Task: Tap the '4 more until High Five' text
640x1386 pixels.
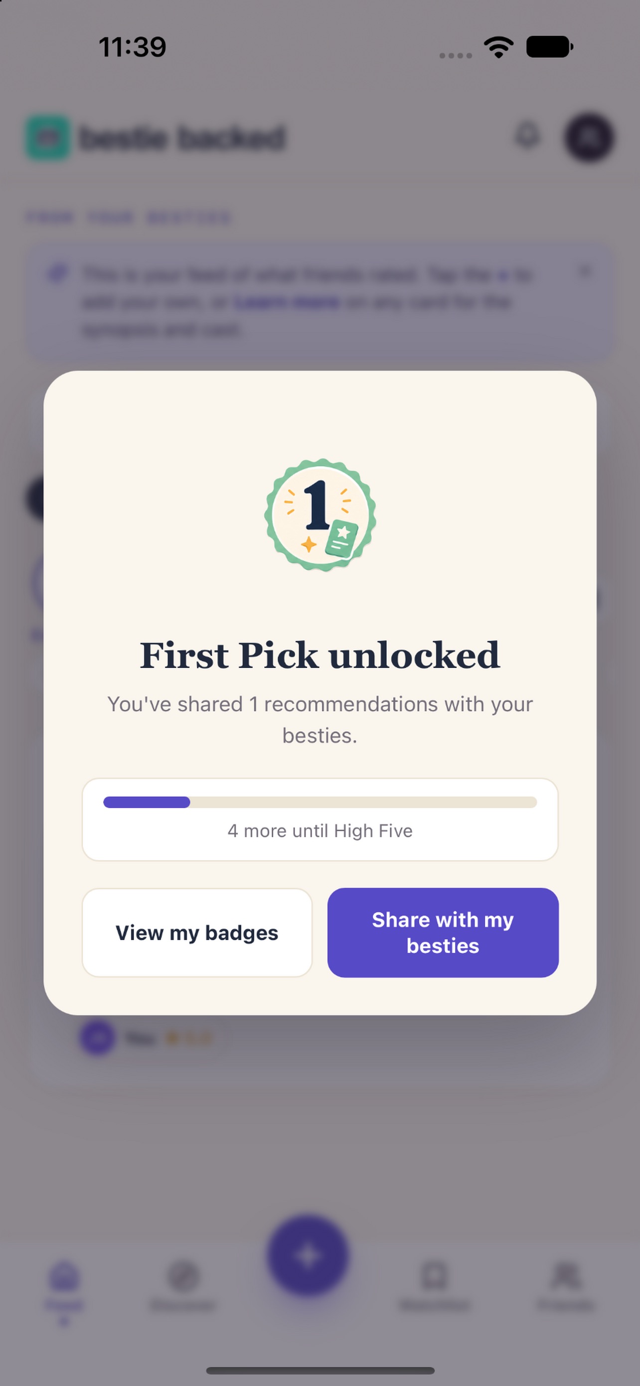Action: click(x=320, y=831)
